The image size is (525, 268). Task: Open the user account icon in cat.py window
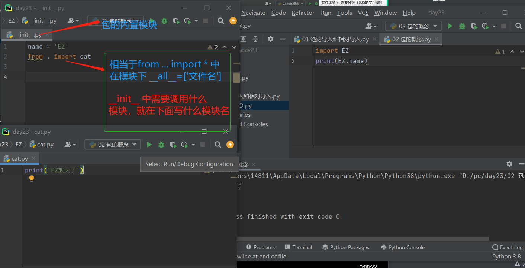click(x=69, y=145)
